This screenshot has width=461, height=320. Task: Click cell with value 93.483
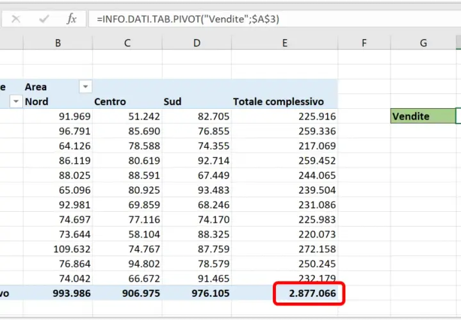click(x=197, y=190)
